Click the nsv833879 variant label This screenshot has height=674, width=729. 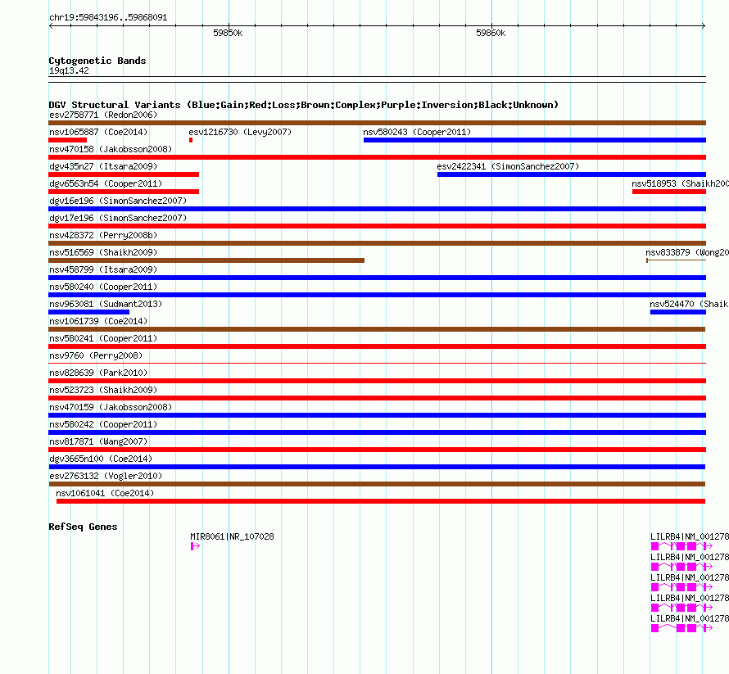tap(687, 252)
